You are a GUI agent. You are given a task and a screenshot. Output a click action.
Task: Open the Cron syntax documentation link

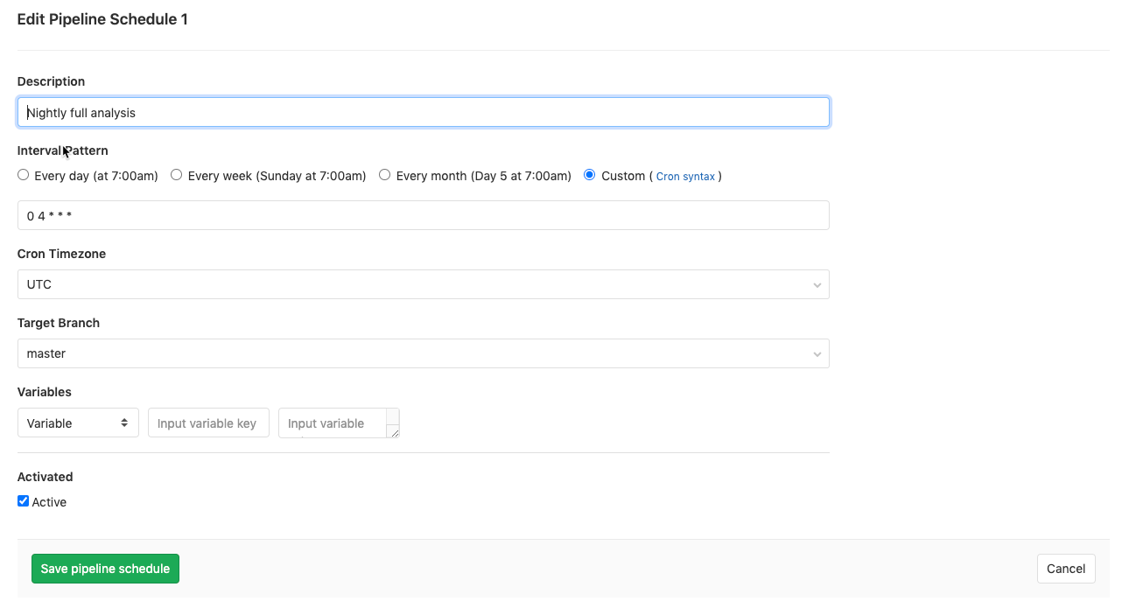[686, 176]
